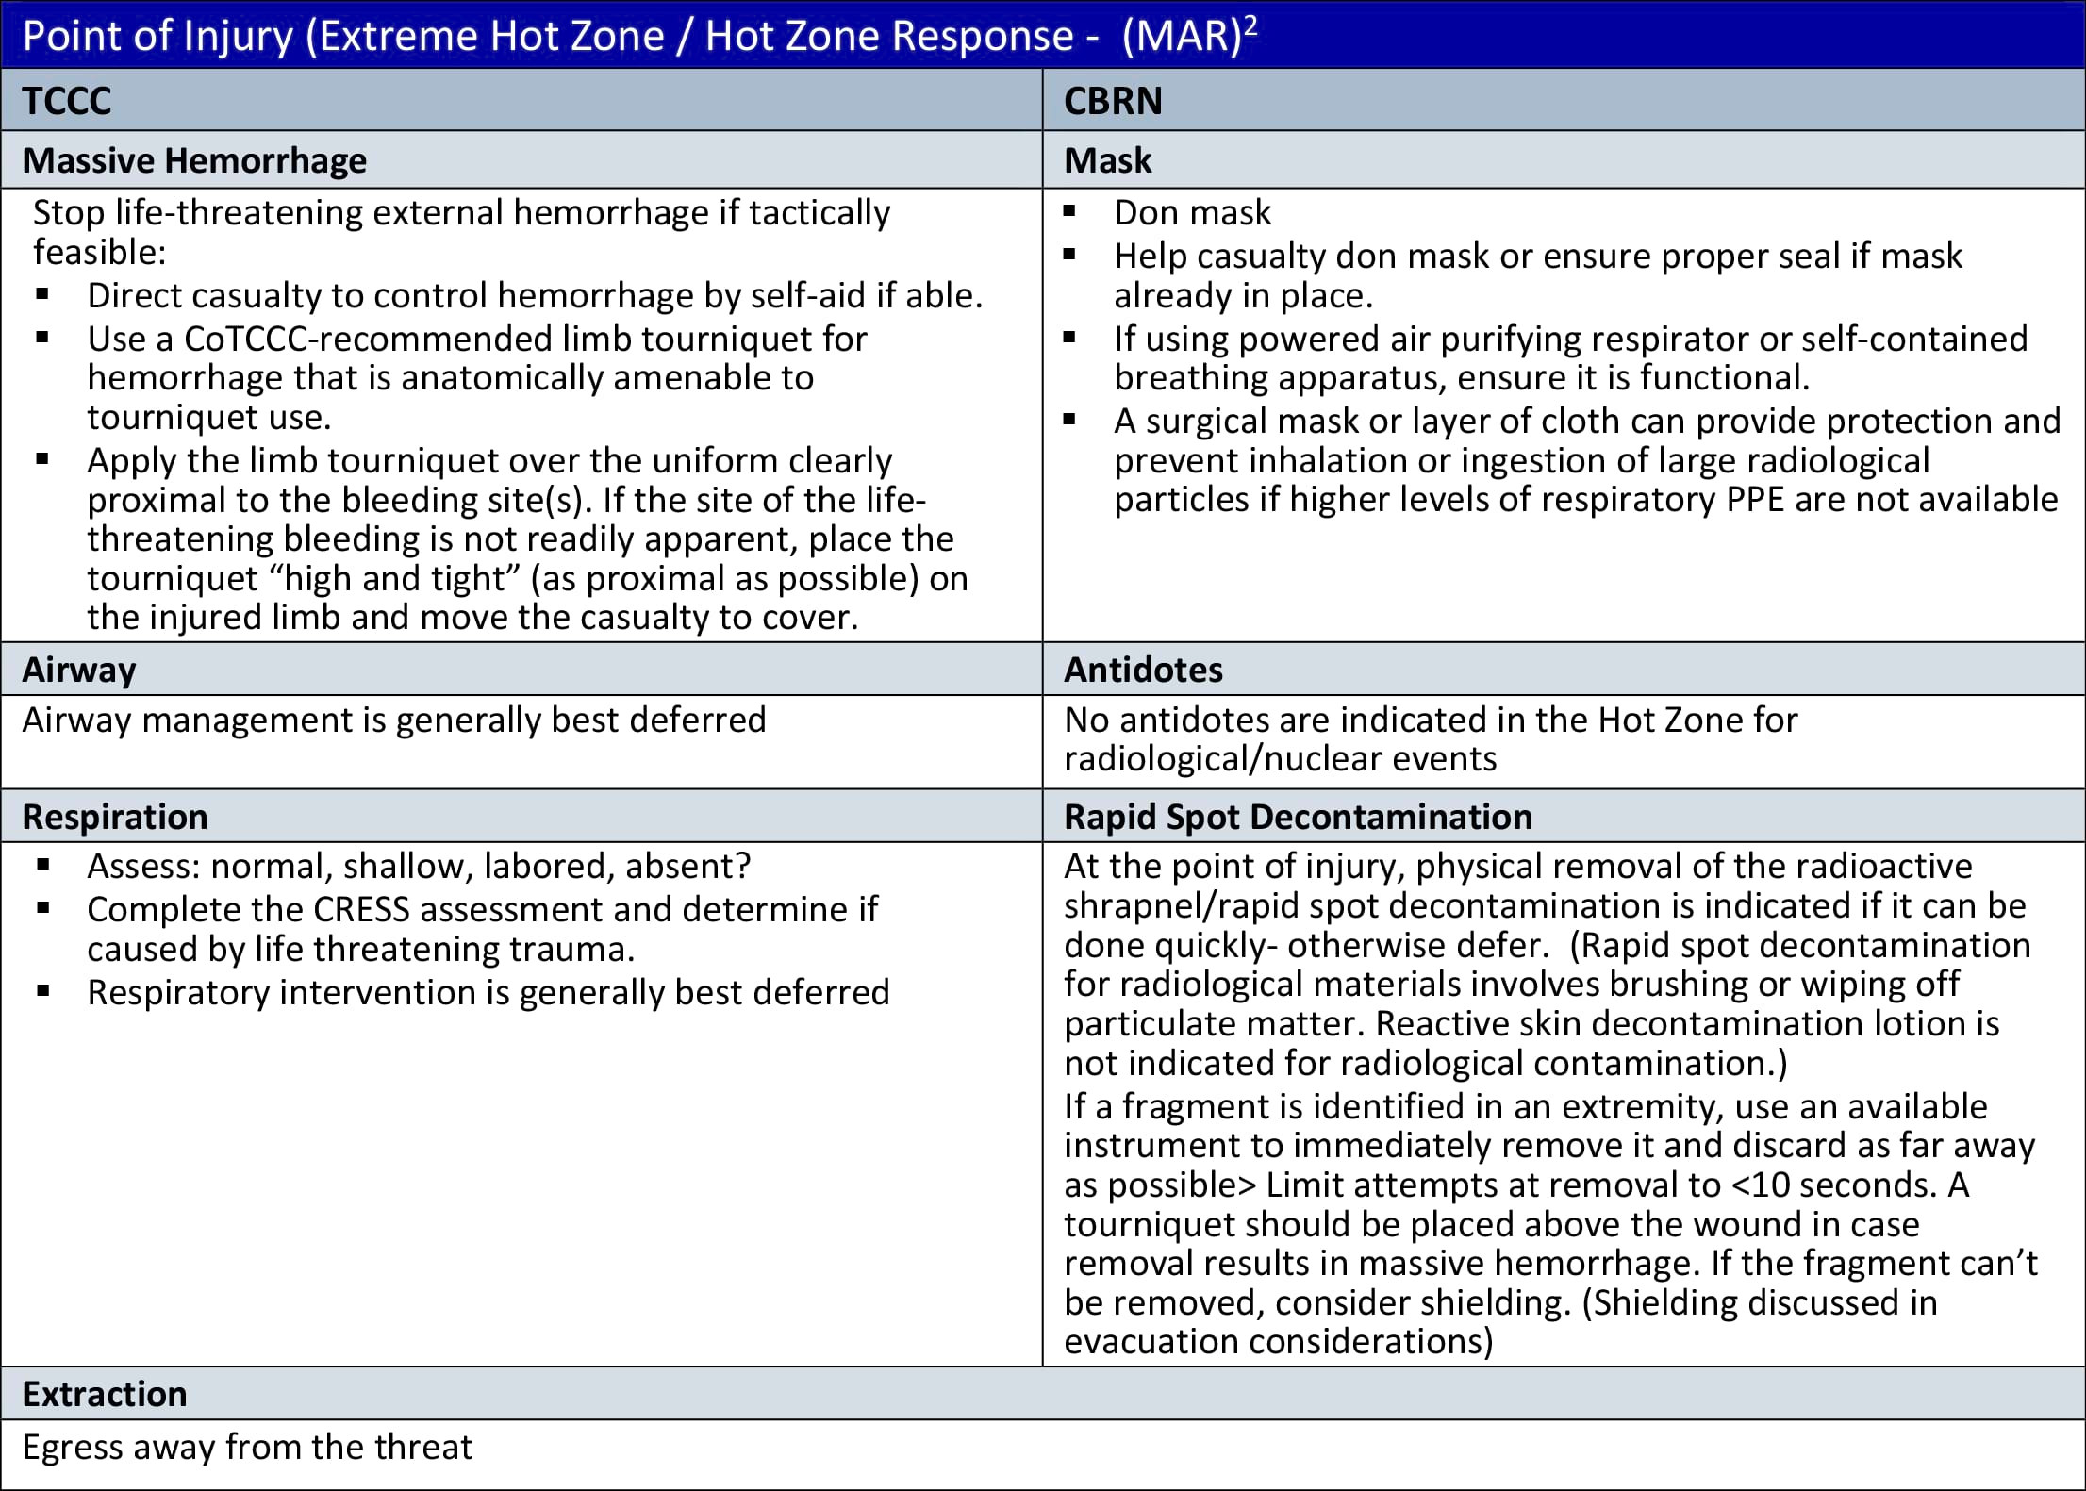This screenshot has width=2086, height=1491.
Task: Select bullet "Direct casualty to control hemorrhage by self-aid"
Action: click(535, 295)
